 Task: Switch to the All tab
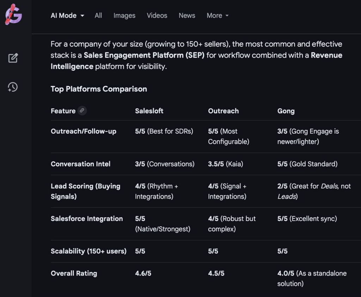coord(98,15)
